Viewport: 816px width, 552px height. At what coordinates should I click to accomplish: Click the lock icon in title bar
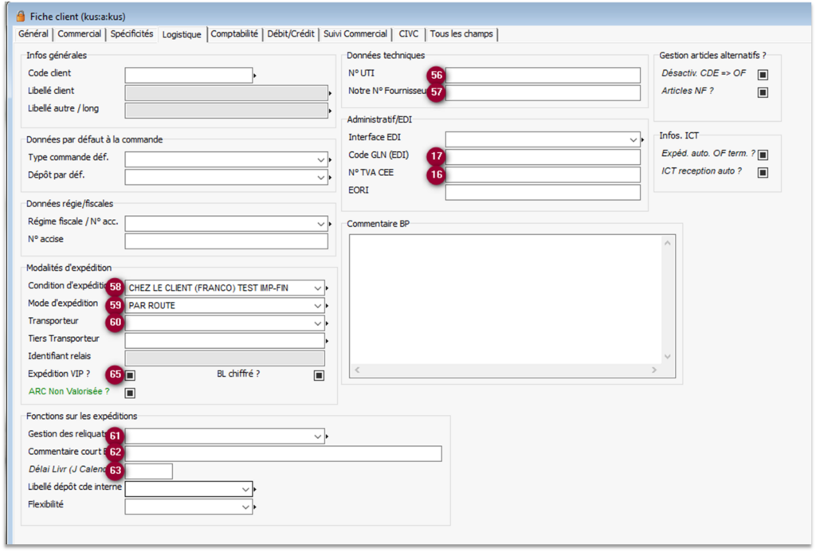click(20, 17)
